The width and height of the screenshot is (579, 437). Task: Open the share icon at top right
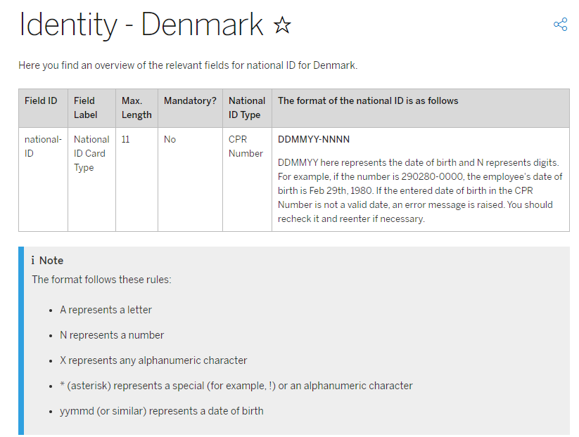pyautogui.click(x=560, y=25)
